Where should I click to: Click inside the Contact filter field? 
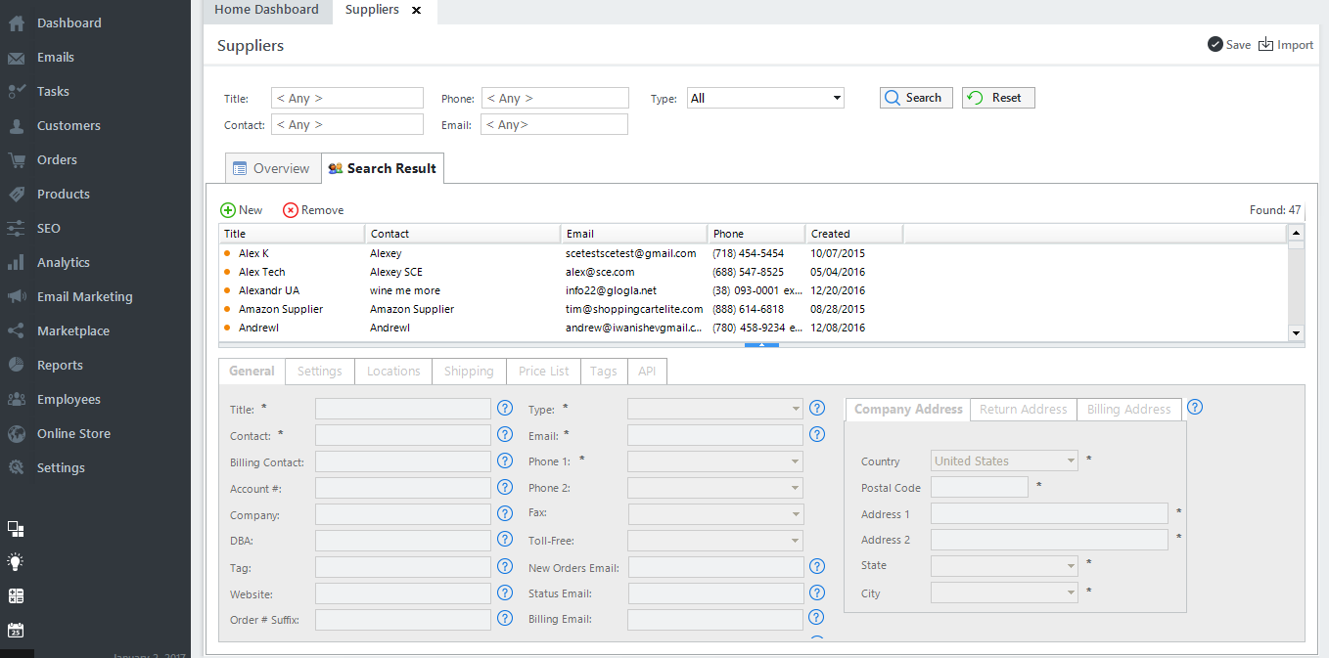346,124
